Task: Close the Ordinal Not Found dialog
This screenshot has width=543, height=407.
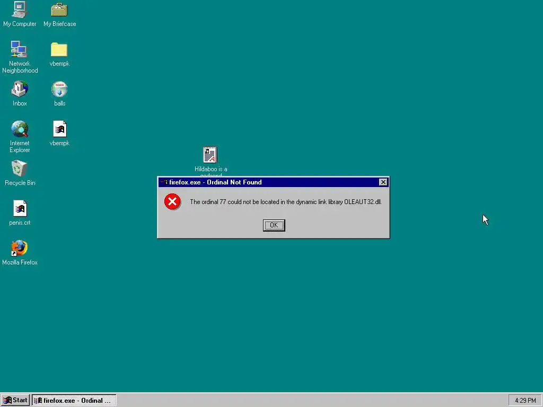Action: 383,182
